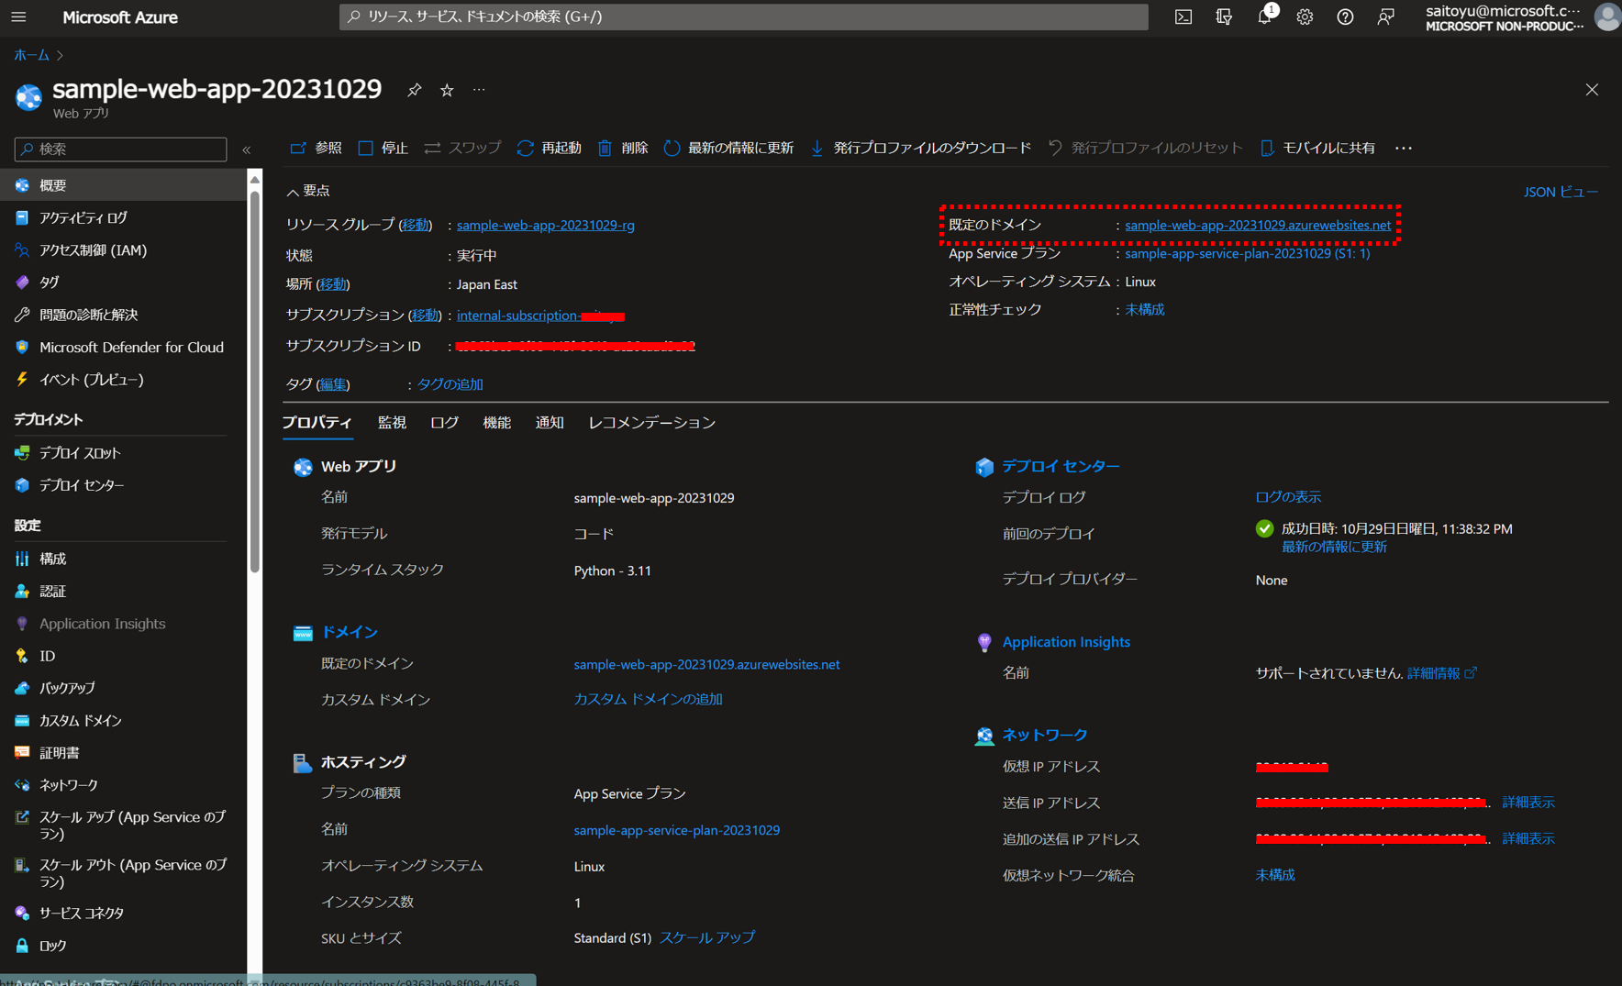This screenshot has height=986, width=1622.
Task: Pin the web app to dashboard
Action: tap(415, 90)
